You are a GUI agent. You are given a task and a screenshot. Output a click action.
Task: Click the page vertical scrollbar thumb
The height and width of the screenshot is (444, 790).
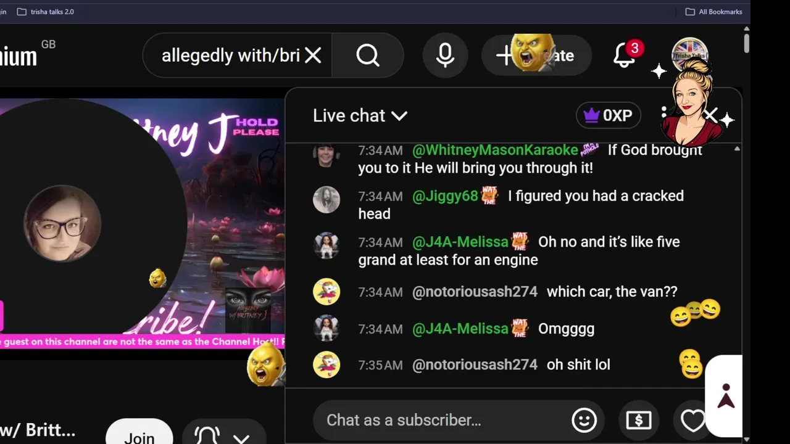coord(746,42)
